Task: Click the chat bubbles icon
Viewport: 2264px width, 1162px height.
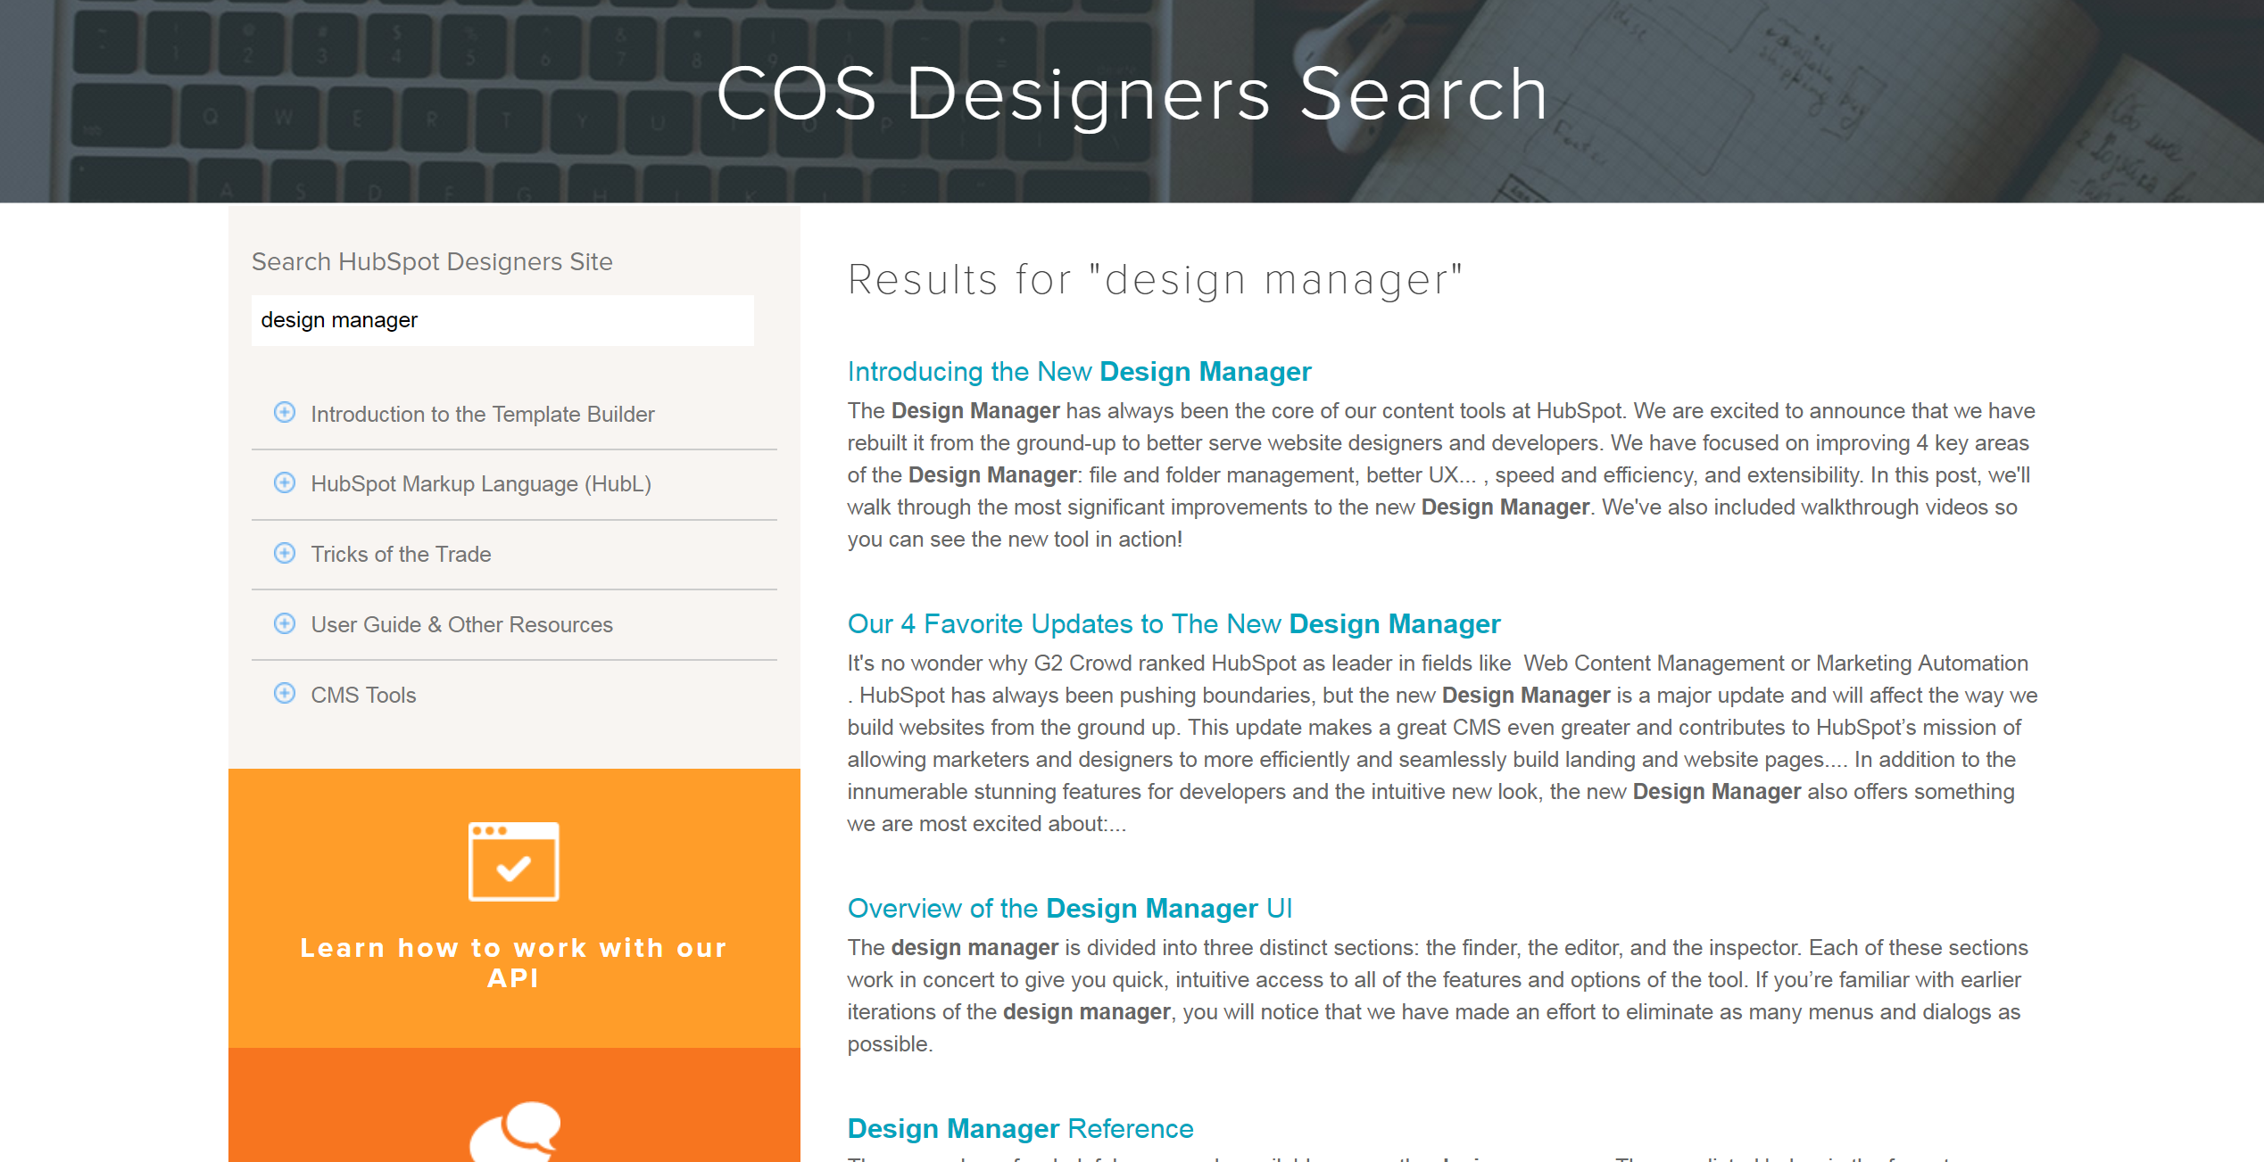Action: [x=515, y=1131]
